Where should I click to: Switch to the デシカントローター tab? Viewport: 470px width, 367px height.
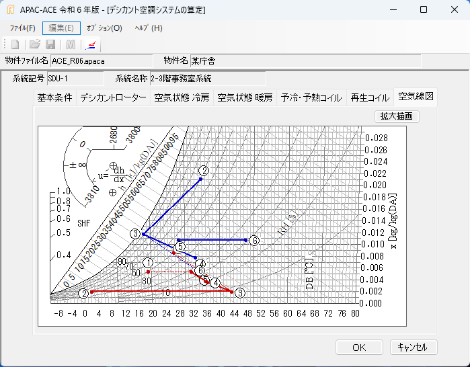coord(113,97)
